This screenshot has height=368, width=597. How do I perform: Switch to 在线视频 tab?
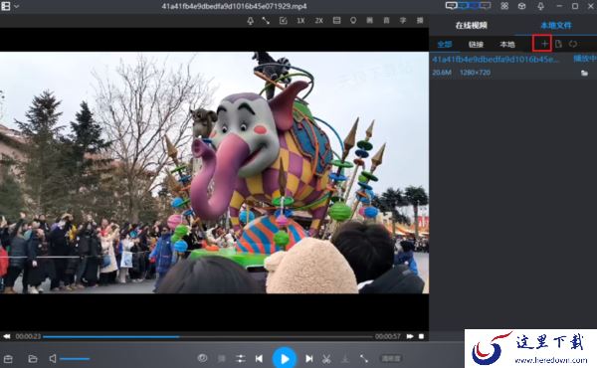[472, 26]
